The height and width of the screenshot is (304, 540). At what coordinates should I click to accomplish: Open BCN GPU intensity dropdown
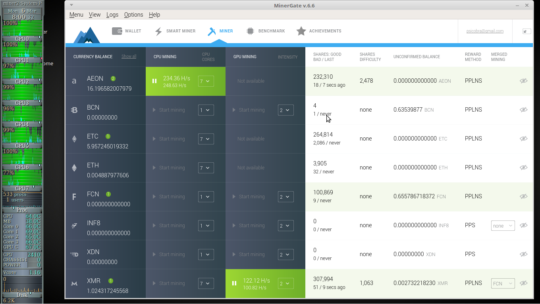pyautogui.click(x=286, y=110)
